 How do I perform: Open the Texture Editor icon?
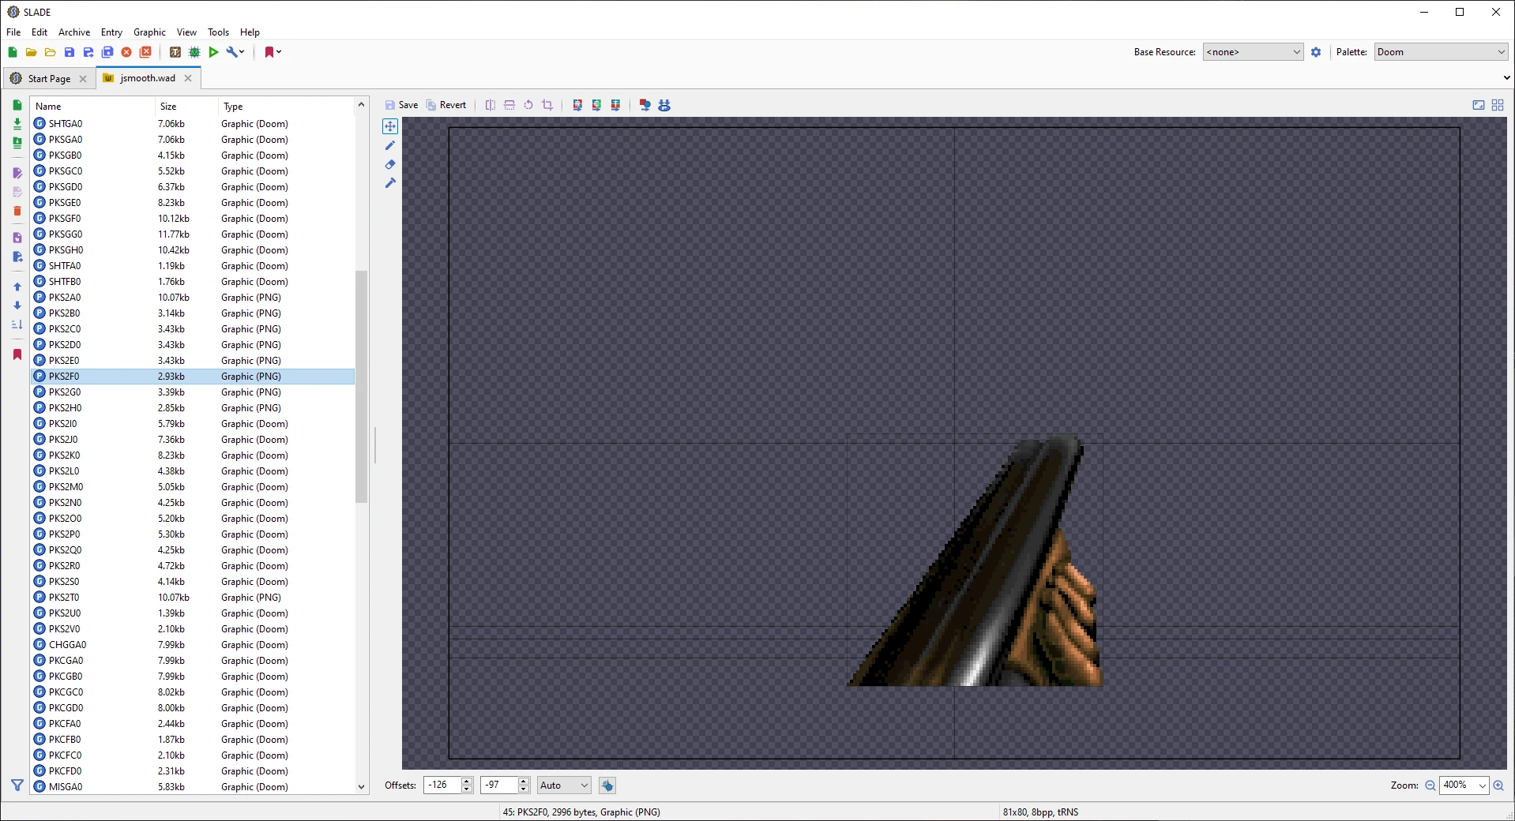point(175,52)
